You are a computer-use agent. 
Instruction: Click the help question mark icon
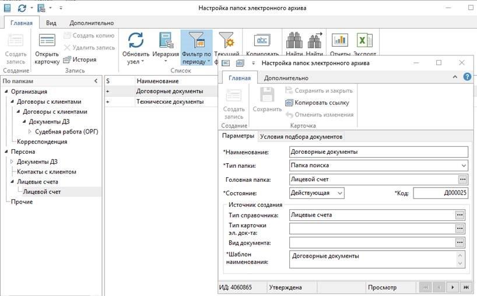[x=467, y=77]
